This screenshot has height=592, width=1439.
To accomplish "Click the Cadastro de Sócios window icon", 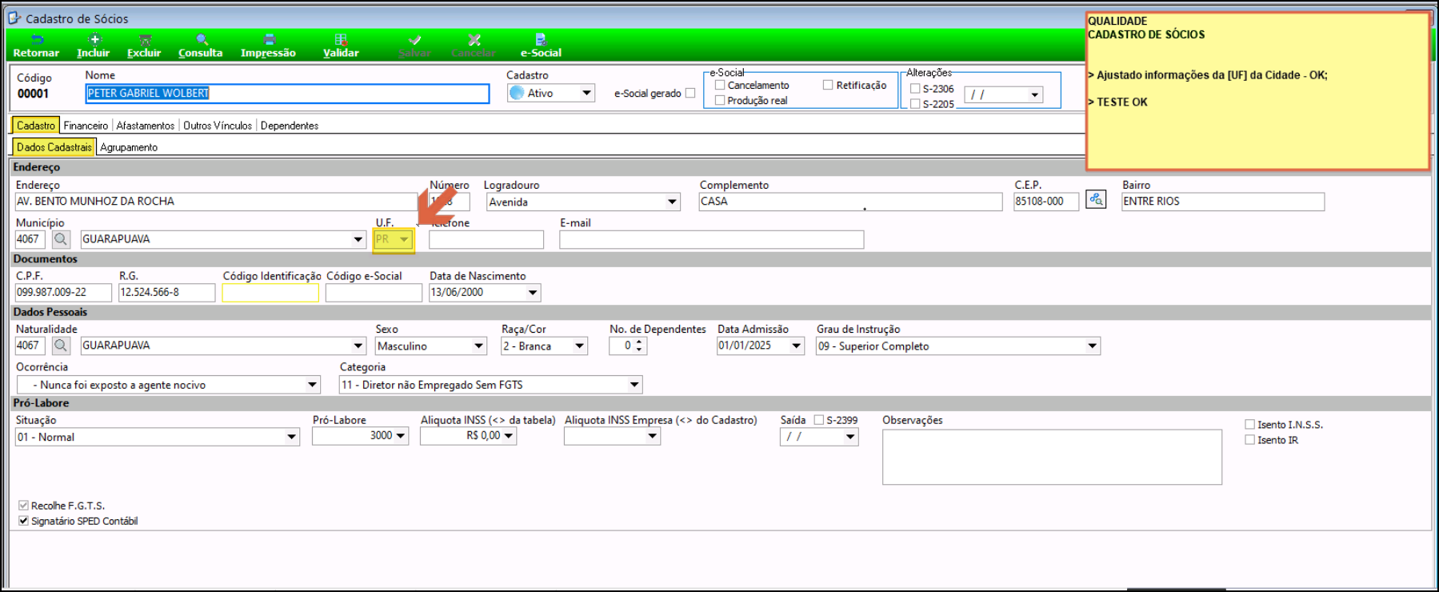I will tap(14, 17).
